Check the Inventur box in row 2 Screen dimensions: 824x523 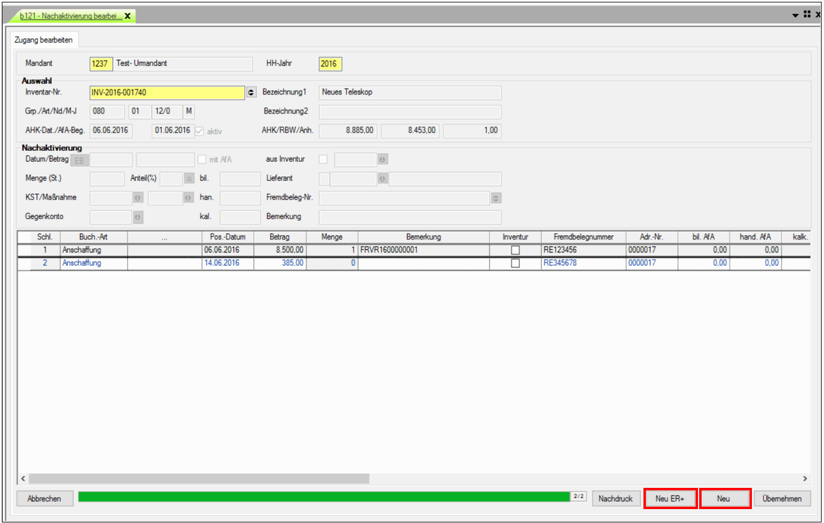coord(516,263)
